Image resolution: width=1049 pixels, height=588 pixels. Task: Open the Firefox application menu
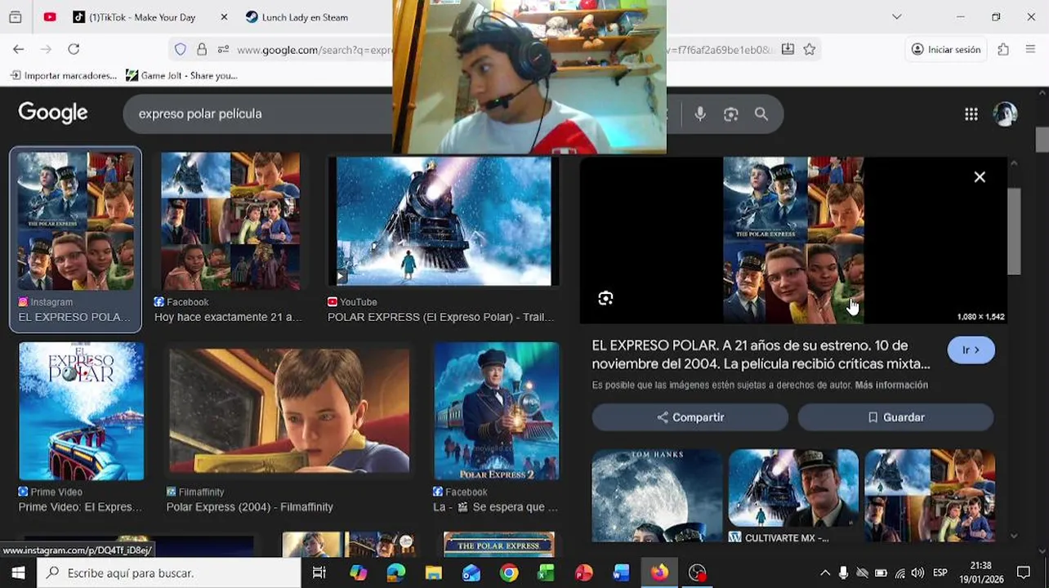[x=1031, y=50]
